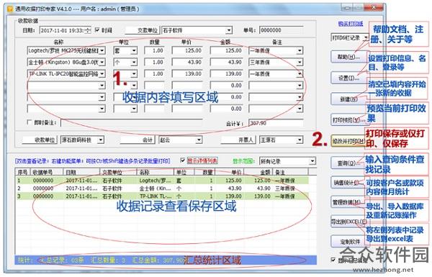
Task: Click the 管理数据(M) button
Action: (348, 202)
